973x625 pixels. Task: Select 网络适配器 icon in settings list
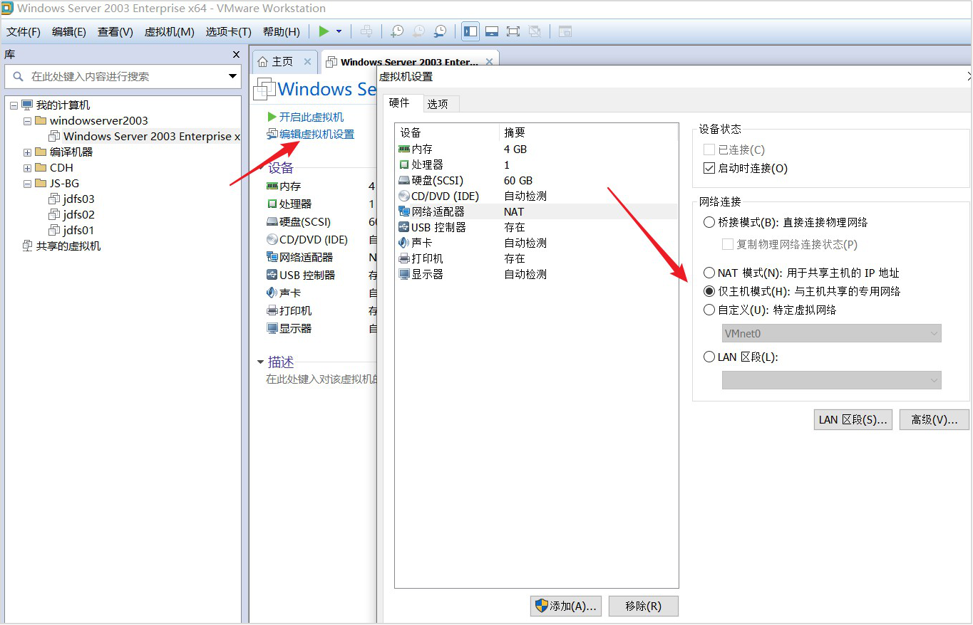click(404, 211)
